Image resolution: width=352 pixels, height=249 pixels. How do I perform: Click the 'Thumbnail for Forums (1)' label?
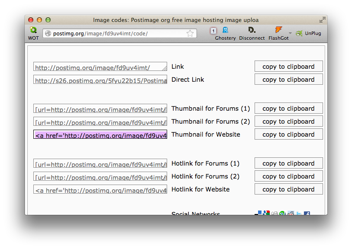210,109
